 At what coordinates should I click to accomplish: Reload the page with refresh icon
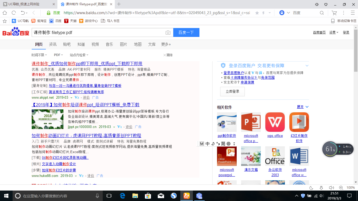click(x=14, y=13)
